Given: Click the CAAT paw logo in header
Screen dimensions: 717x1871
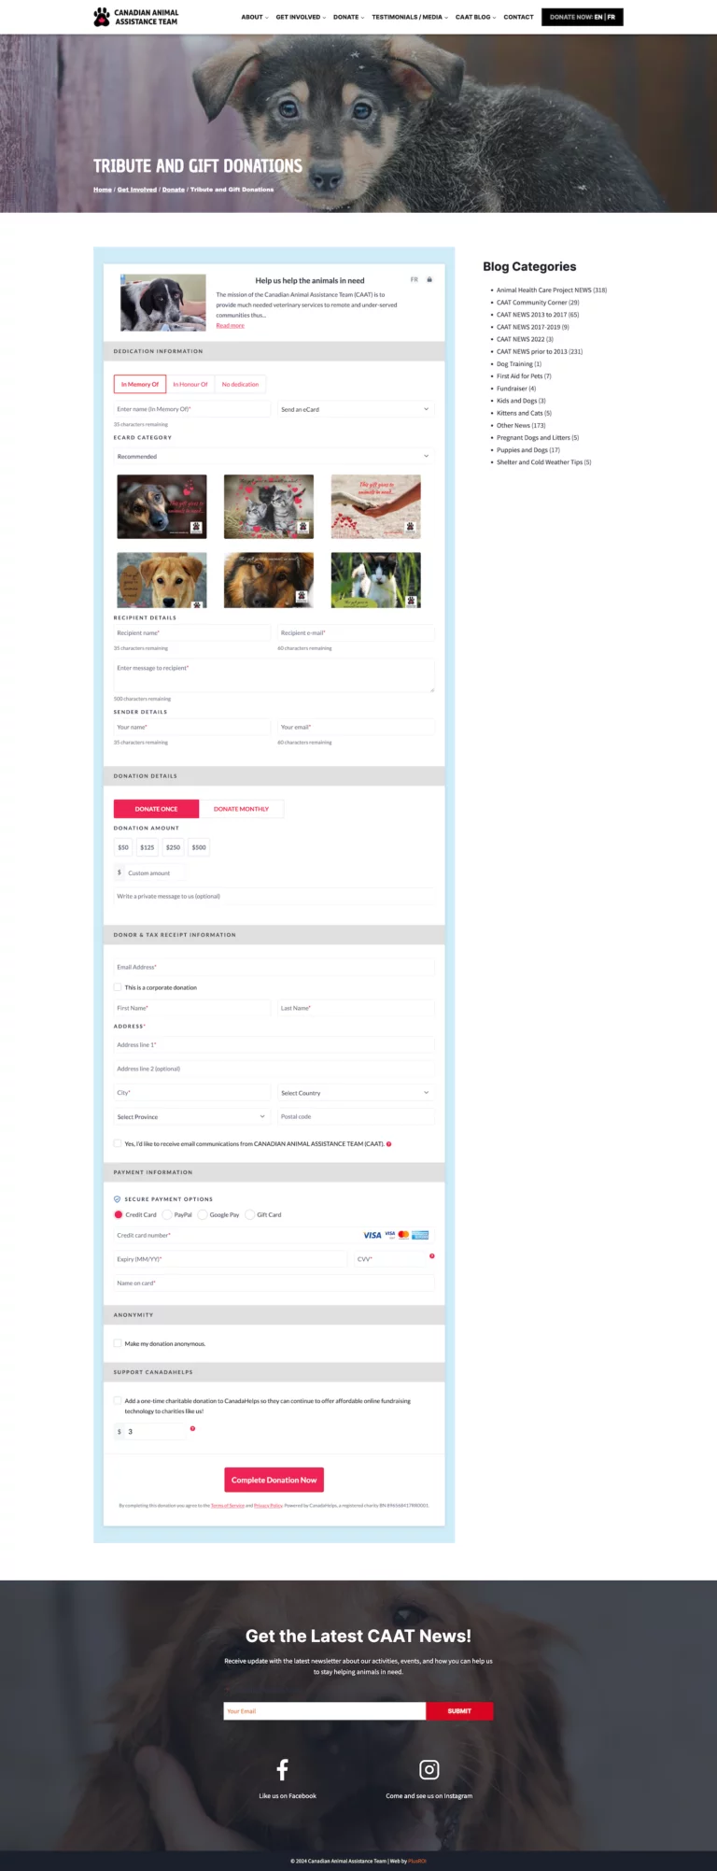Looking at the screenshot, I should point(102,17).
